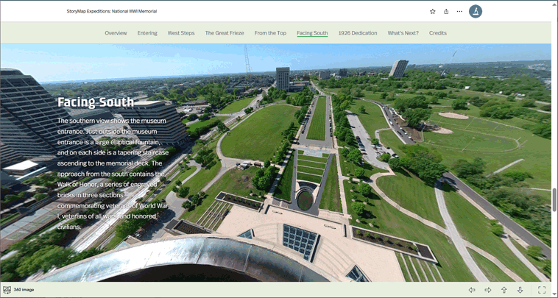The height and width of the screenshot is (298, 558).
Task: Open the 1926 Dedication section
Action: (x=358, y=33)
